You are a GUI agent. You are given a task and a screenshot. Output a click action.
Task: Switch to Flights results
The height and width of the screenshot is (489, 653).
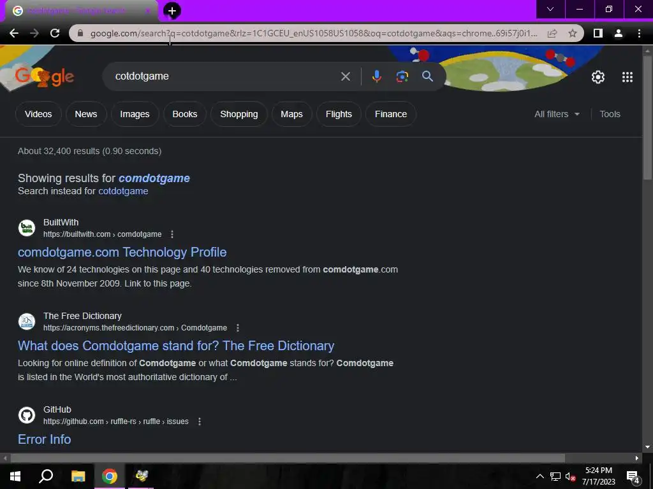pyautogui.click(x=339, y=114)
